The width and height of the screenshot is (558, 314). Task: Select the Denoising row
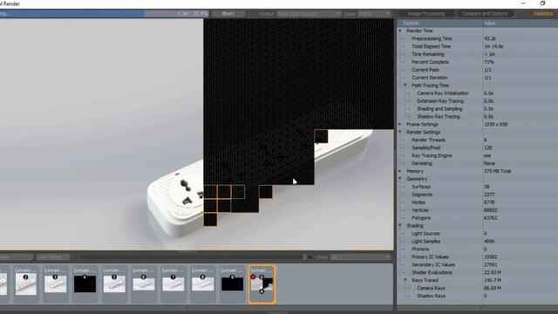click(478, 163)
